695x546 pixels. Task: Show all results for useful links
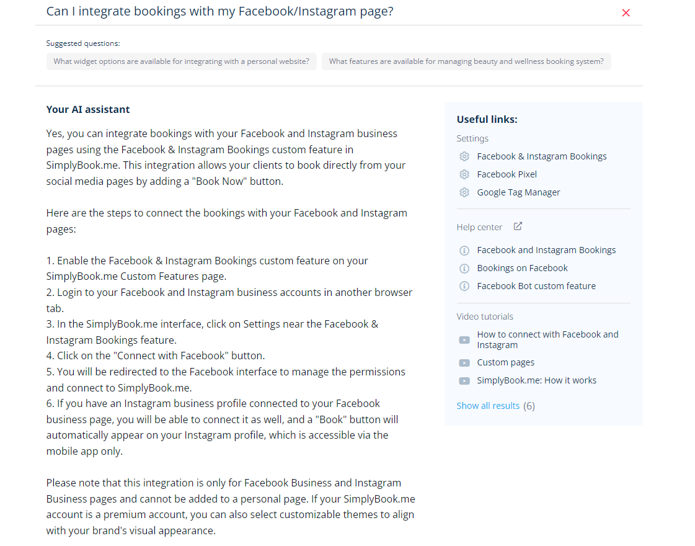(488, 405)
